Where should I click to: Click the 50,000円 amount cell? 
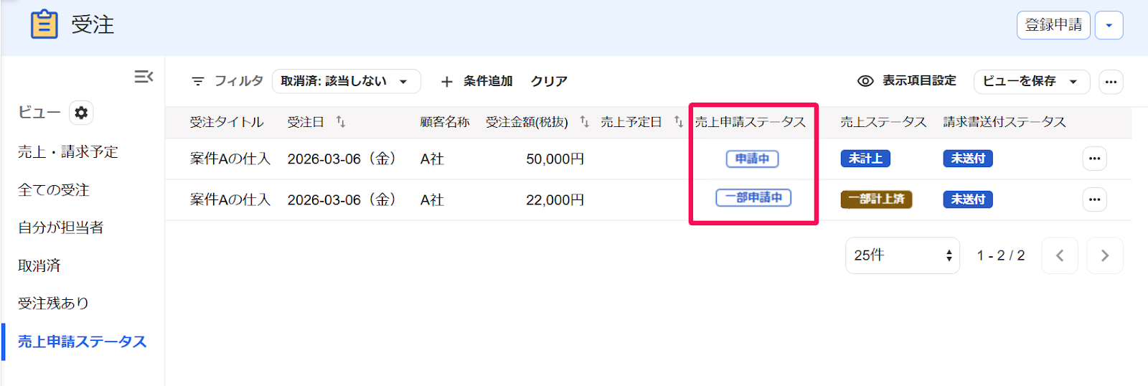(555, 159)
